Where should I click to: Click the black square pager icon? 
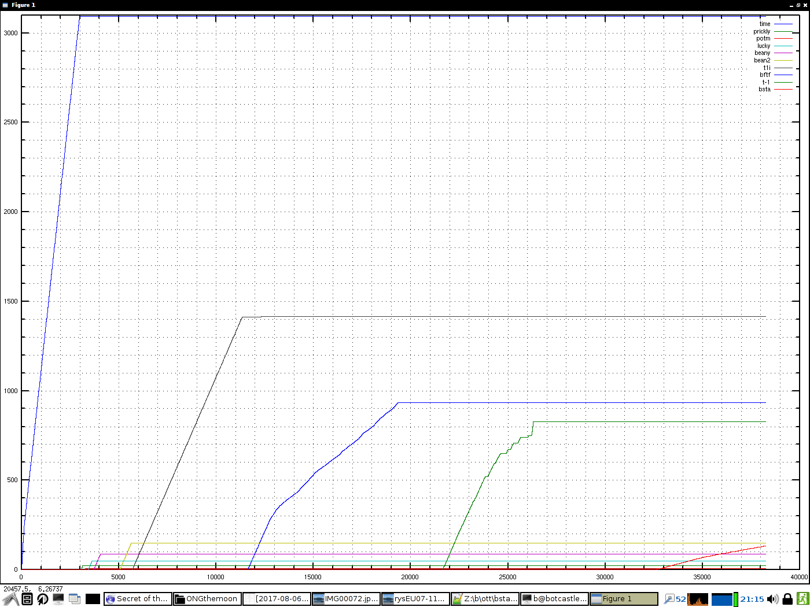click(93, 599)
